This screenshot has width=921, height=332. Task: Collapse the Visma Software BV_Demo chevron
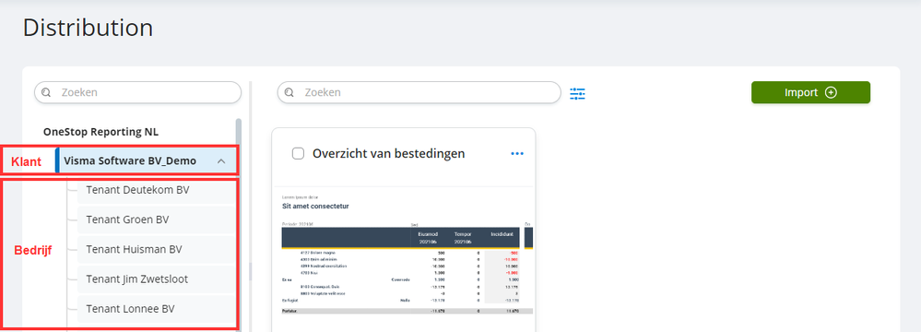(x=221, y=161)
